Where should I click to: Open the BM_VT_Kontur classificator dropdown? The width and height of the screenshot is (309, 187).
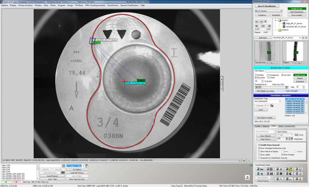pyautogui.click(x=269, y=11)
